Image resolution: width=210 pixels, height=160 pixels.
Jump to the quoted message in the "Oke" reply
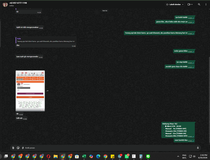pyautogui.click(x=46, y=40)
